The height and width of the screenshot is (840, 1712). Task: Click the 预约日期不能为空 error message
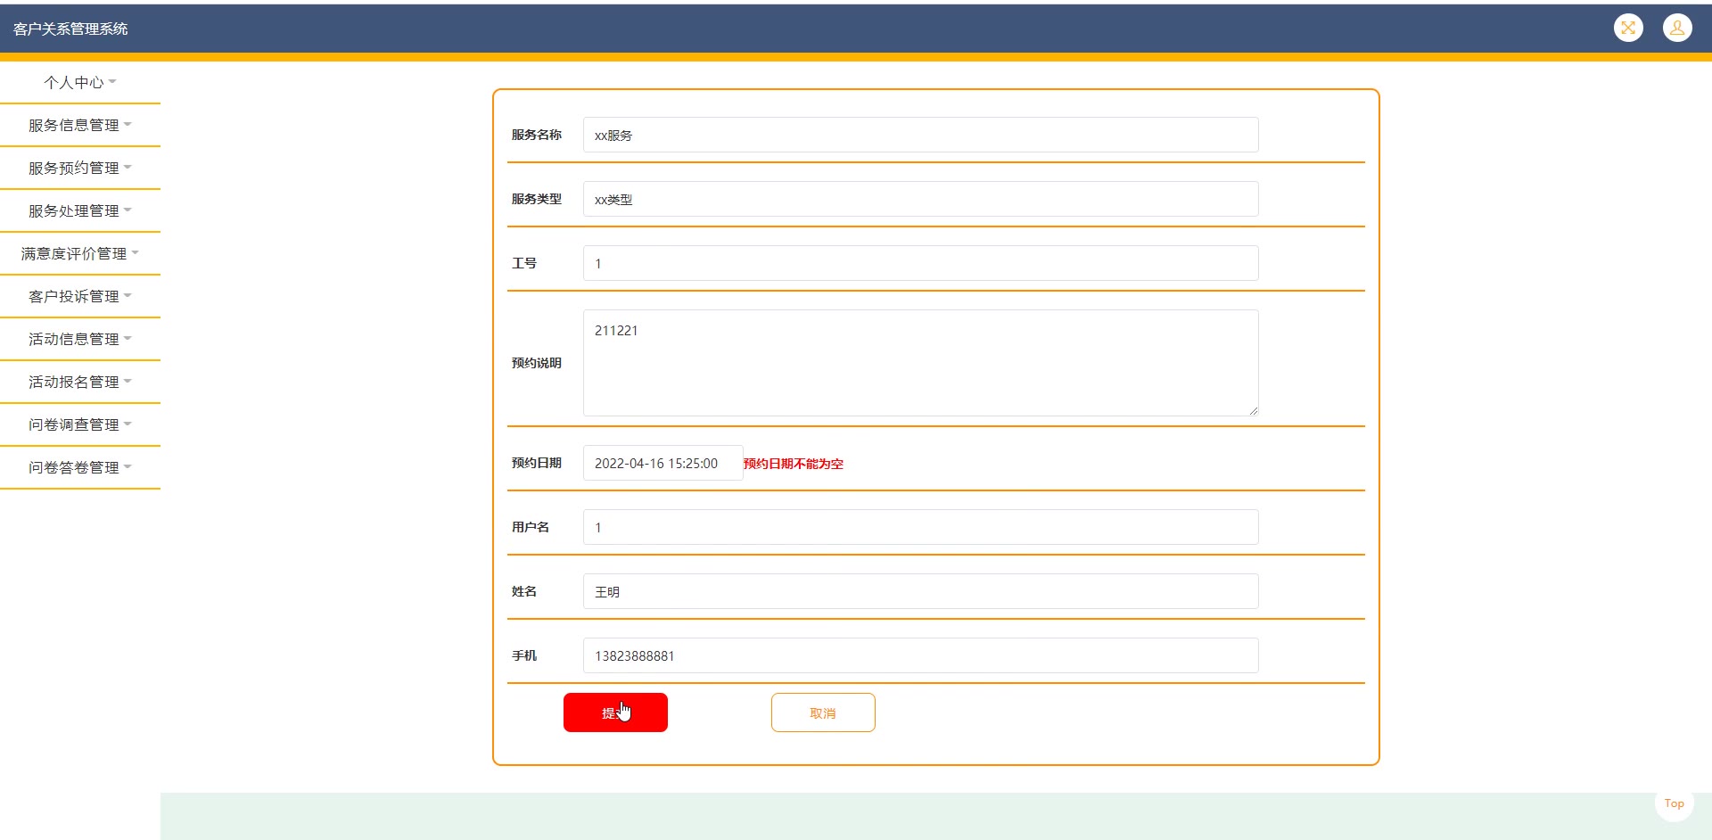click(794, 464)
